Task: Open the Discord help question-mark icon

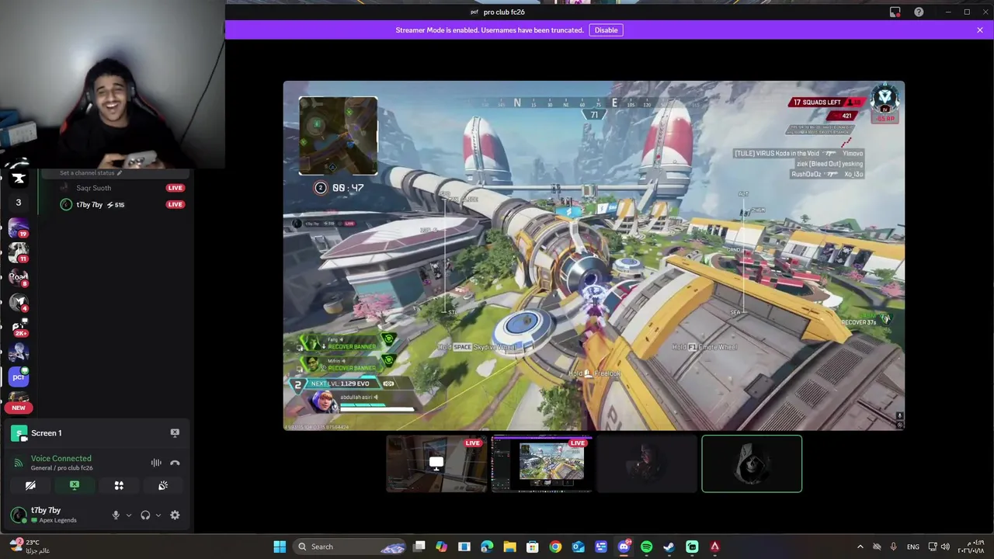Action: 919,12
